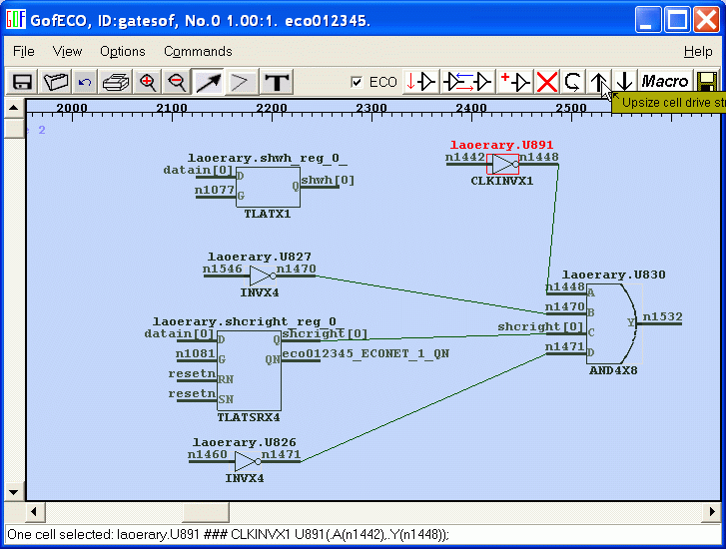Select the Text T tool
This screenshot has height=549, width=726.
coord(277,82)
